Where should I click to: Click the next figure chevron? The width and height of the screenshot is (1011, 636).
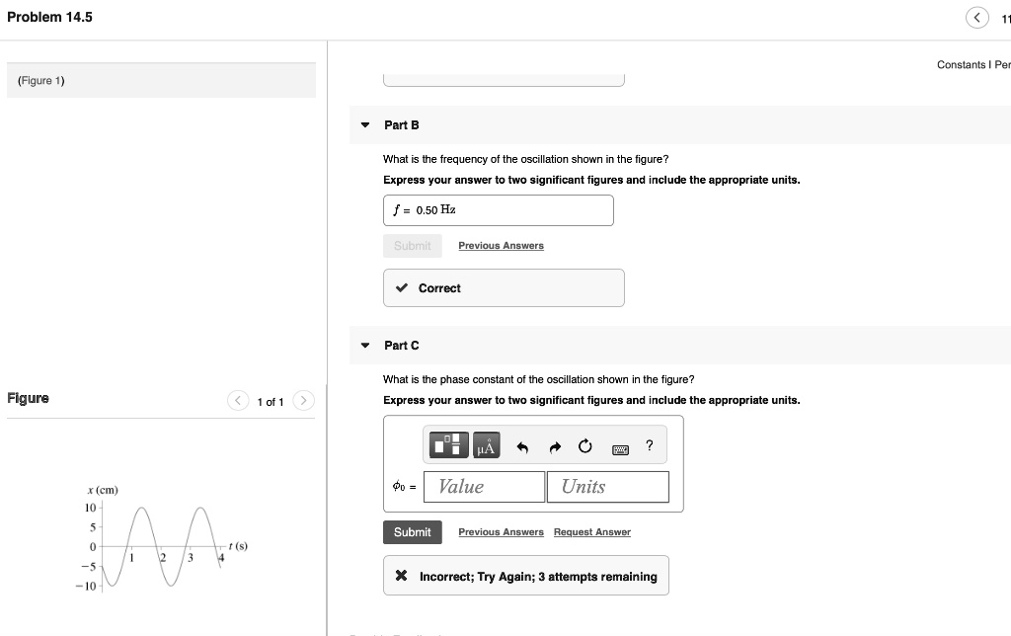coord(304,401)
